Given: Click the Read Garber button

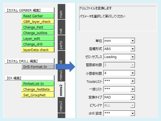Looking at the screenshot, I should (x=38, y=16).
